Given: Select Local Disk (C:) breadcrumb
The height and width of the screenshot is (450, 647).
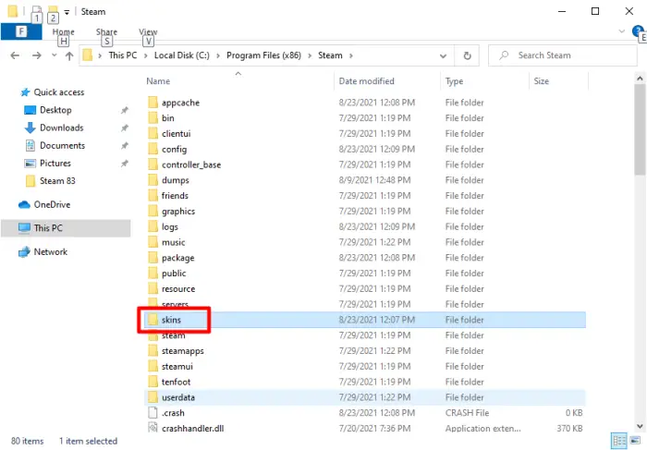Looking at the screenshot, I should pyautogui.click(x=181, y=55).
